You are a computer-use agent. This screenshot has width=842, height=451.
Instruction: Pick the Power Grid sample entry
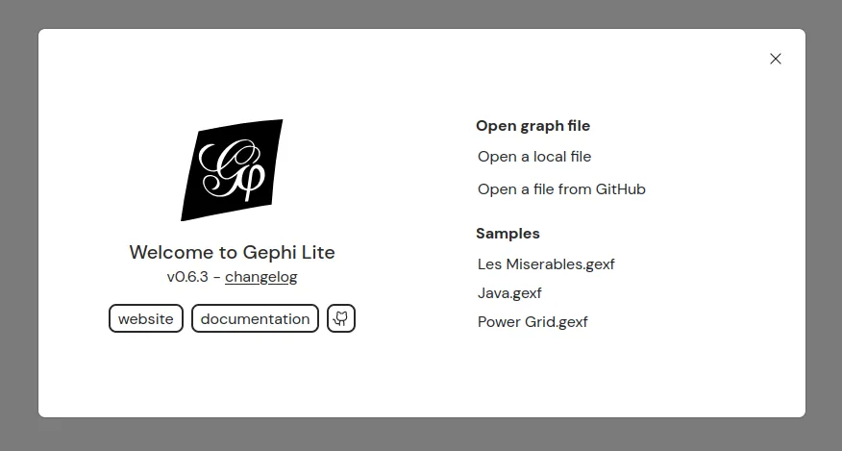point(532,322)
